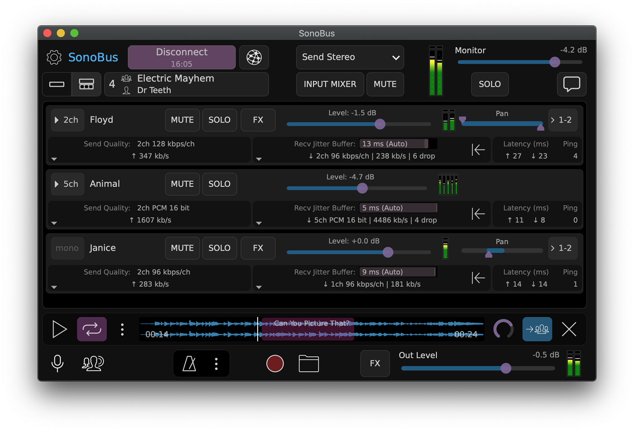Image resolution: width=634 pixels, height=431 pixels.
Task: Click the globe connection icon
Action: click(254, 57)
